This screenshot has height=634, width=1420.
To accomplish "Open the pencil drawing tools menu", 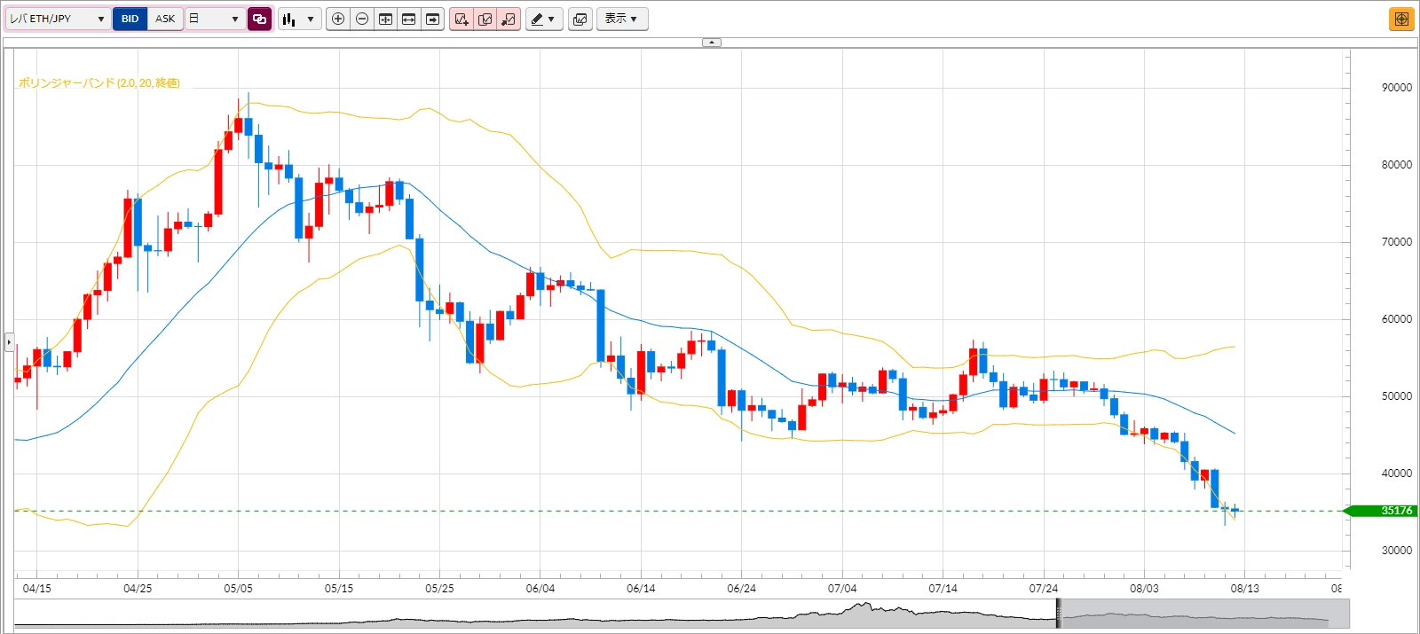I will tap(543, 19).
